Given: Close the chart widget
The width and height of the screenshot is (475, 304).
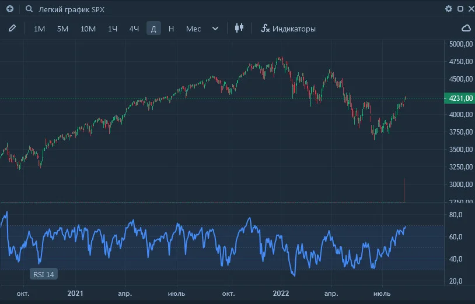Looking at the screenshot, I should [471, 9].
